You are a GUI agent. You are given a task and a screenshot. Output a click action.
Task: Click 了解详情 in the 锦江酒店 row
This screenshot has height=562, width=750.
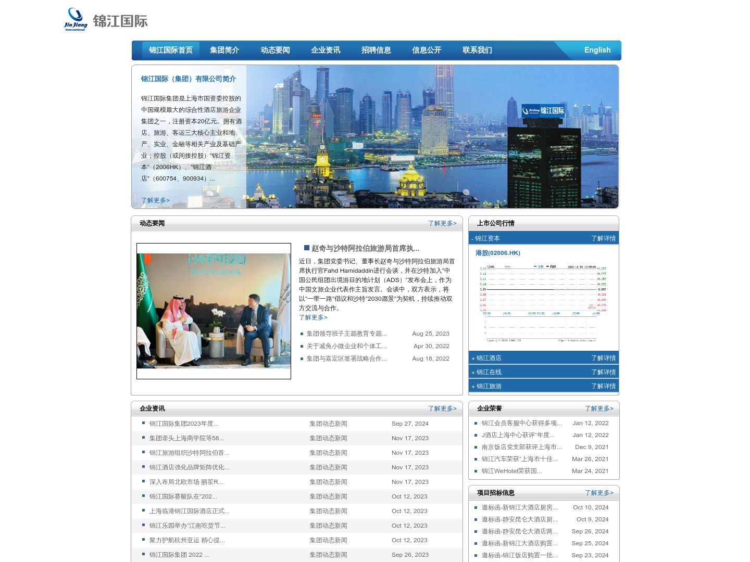603,358
